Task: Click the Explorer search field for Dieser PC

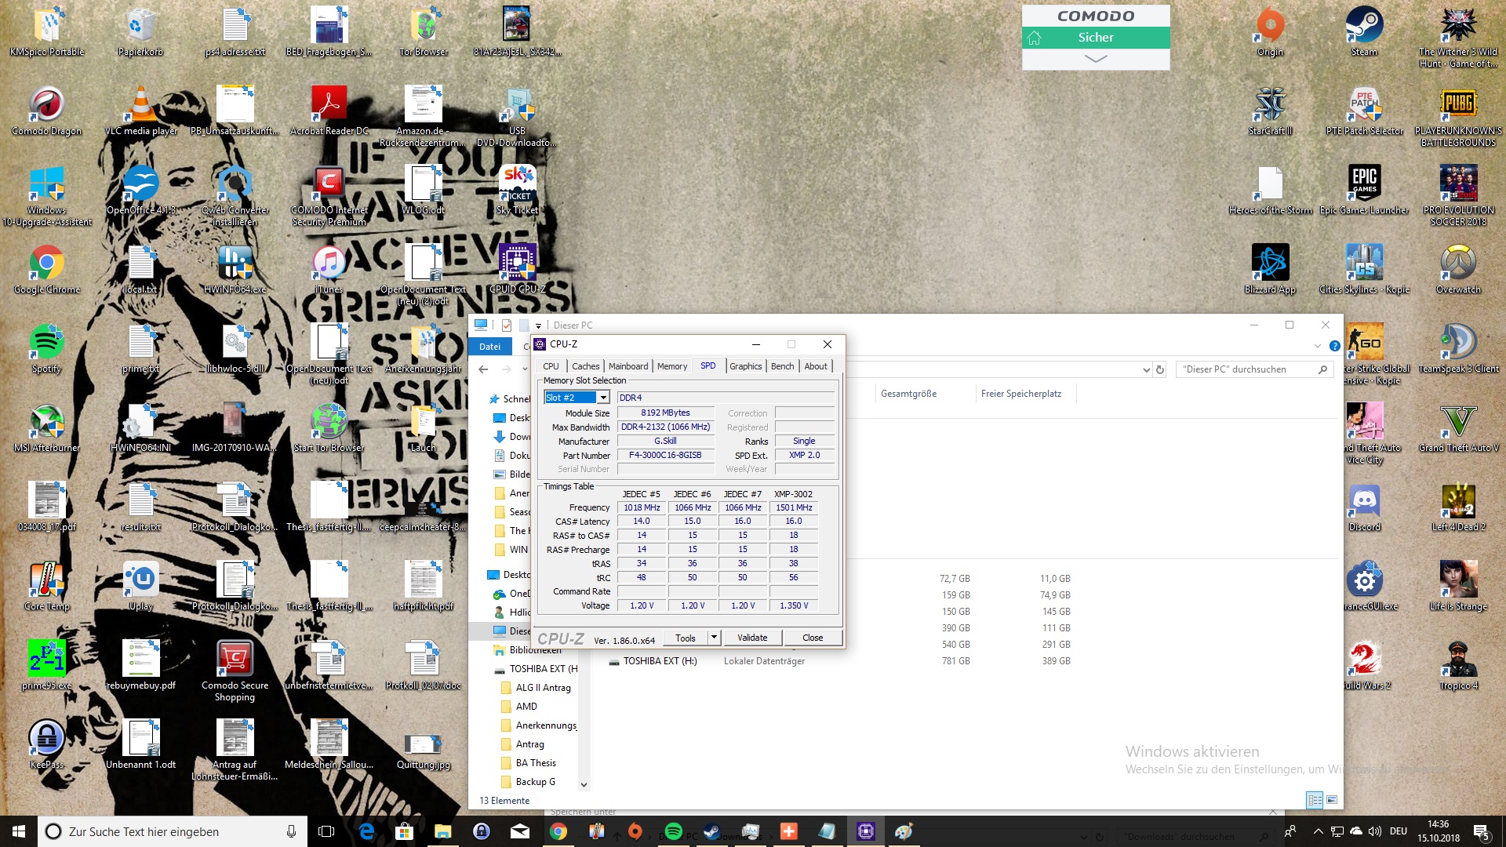Action: (x=1247, y=369)
